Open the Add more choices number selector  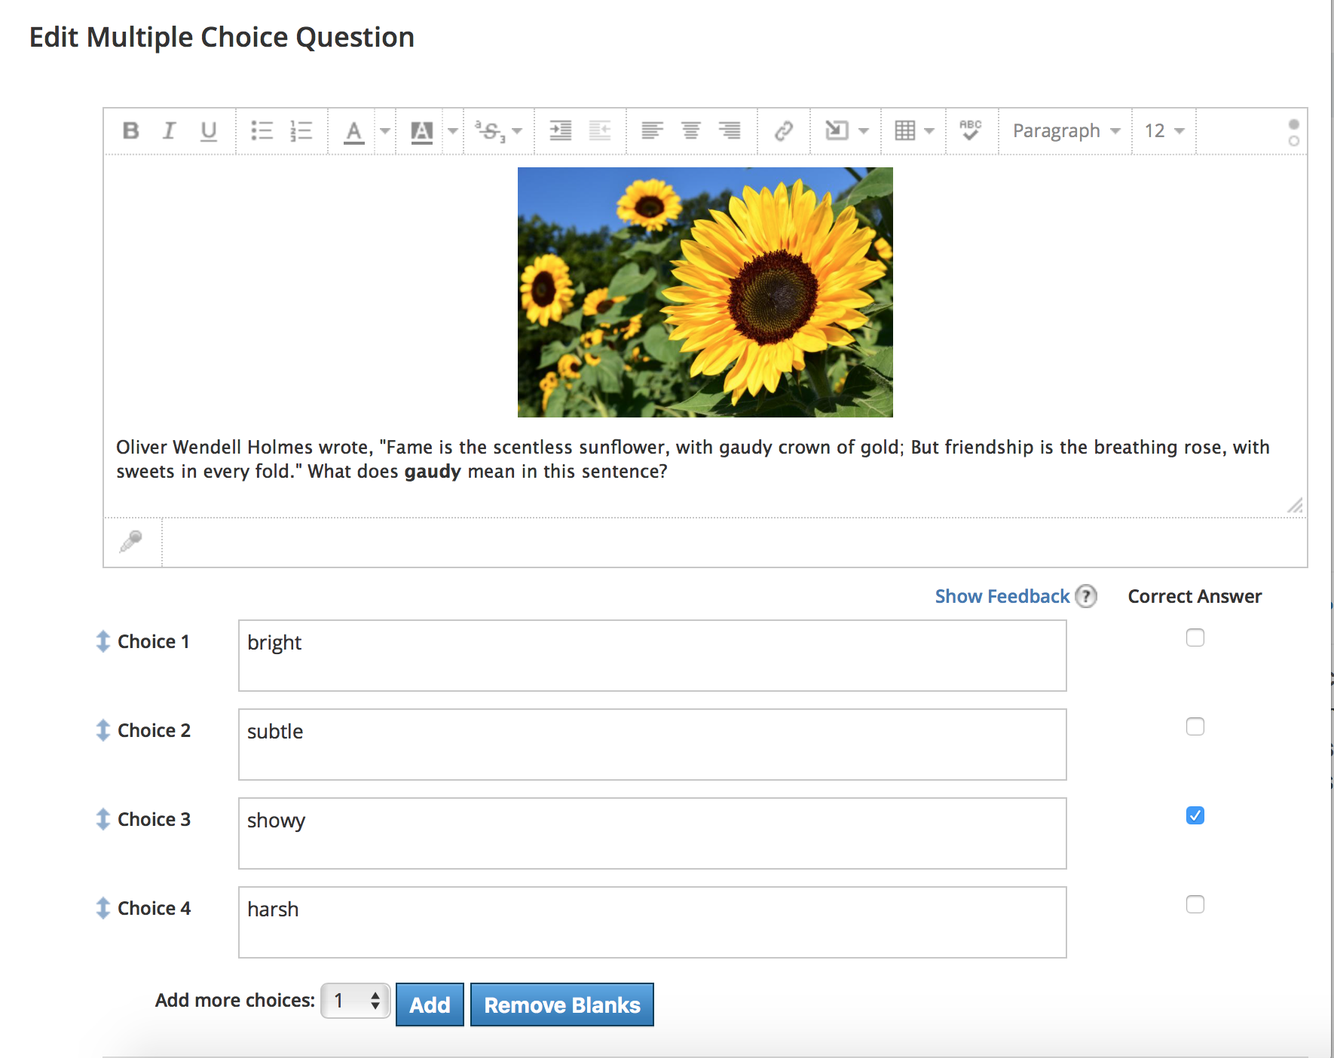pyautogui.click(x=355, y=1001)
